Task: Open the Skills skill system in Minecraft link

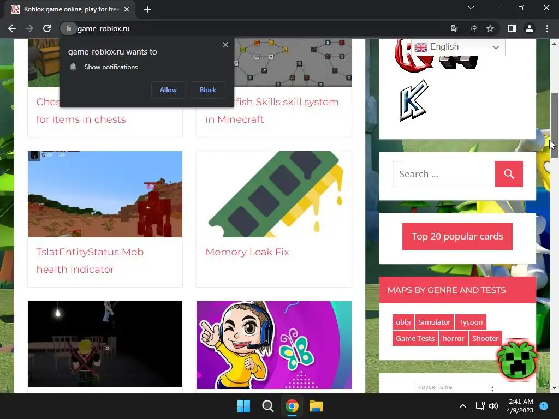Action: (x=272, y=110)
